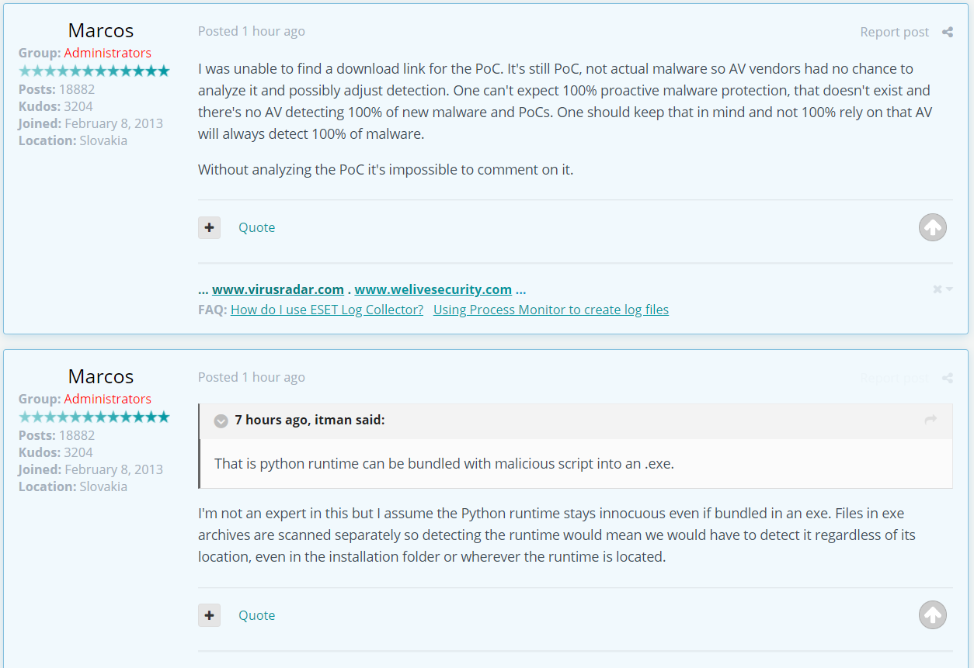This screenshot has width=974, height=668.
Task: Click Quote on the second post
Action: click(x=256, y=615)
